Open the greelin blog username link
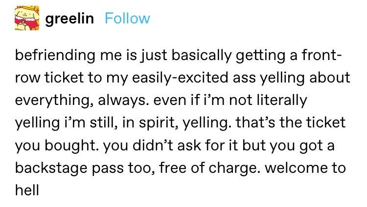The width and height of the screenshot is (367, 207). pyautogui.click(x=69, y=19)
